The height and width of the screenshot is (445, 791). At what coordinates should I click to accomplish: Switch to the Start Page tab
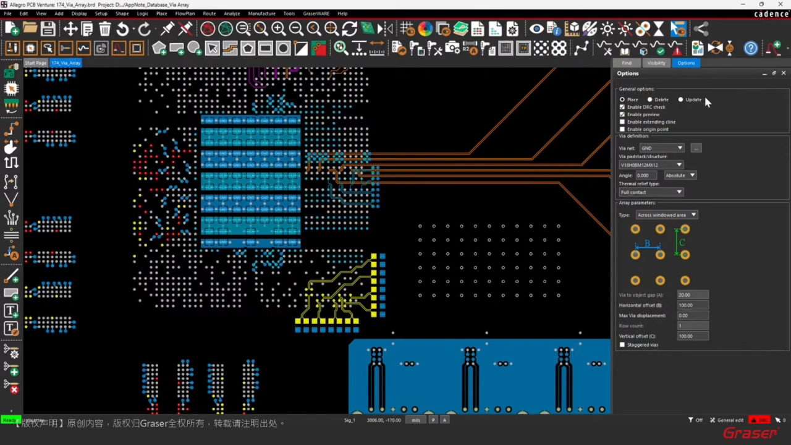tap(36, 63)
